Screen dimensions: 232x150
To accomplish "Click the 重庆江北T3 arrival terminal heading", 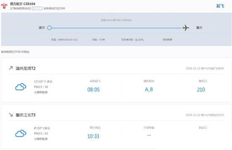I will (26, 115).
